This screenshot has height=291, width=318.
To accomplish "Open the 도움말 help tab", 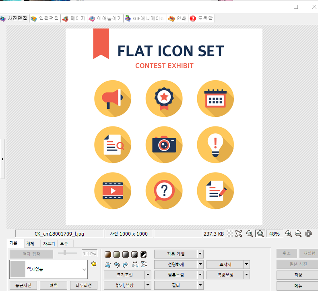I will 202,18.
